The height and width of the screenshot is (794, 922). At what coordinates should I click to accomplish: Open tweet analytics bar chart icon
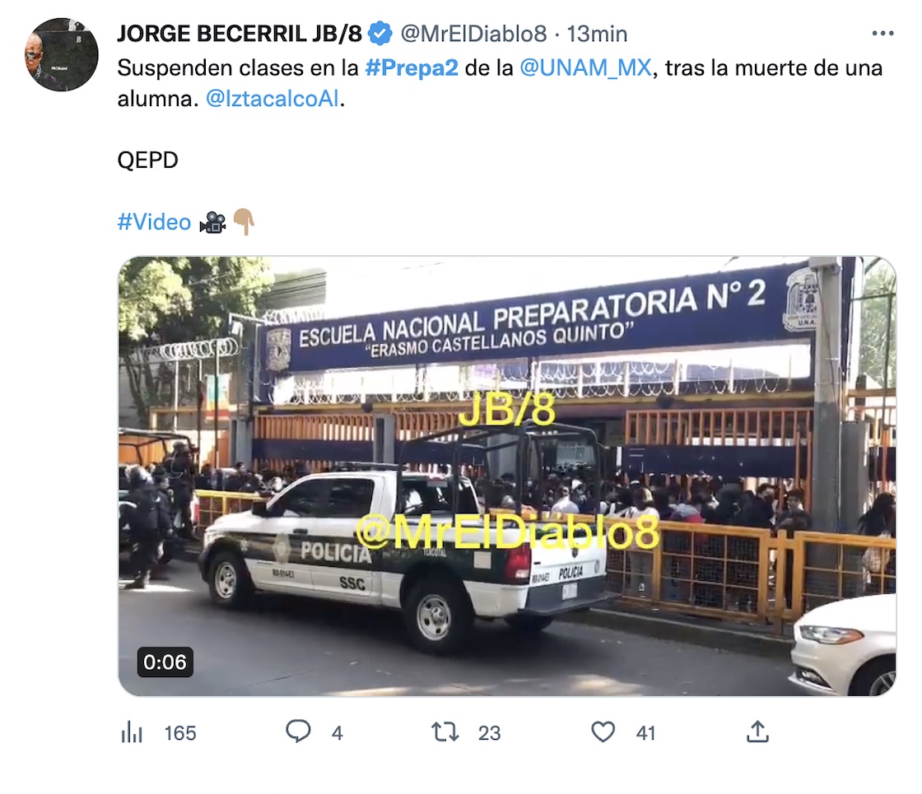tap(132, 733)
